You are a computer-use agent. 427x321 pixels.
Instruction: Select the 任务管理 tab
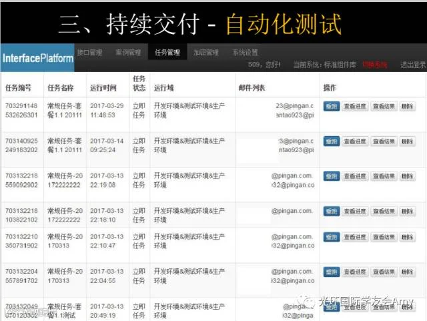pos(167,52)
